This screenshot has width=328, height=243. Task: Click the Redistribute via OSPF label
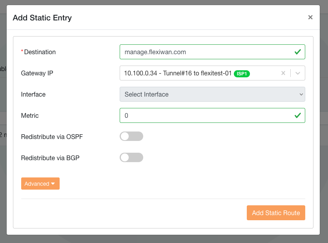tap(52, 137)
